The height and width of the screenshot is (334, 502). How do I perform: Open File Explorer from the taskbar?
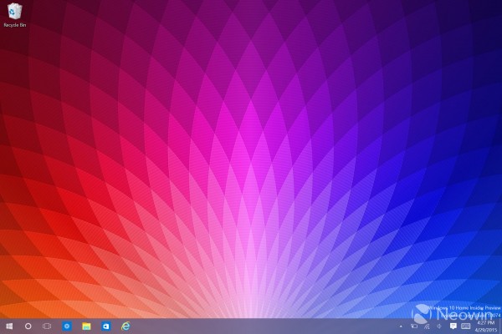[86, 326]
